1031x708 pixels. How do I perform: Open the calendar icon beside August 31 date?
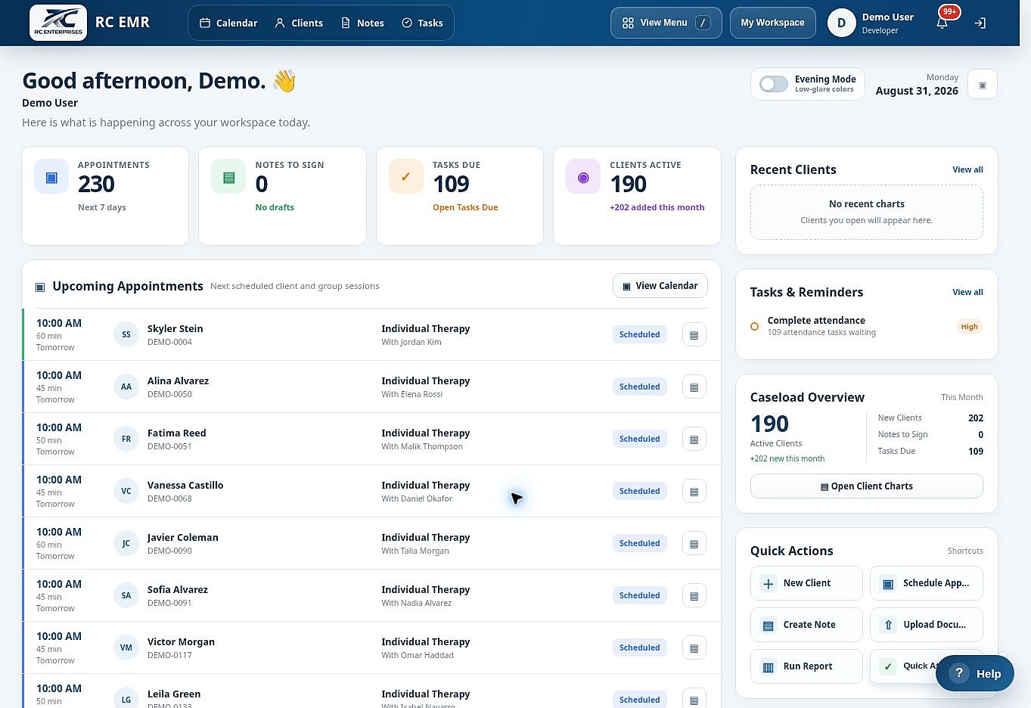[x=983, y=85]
